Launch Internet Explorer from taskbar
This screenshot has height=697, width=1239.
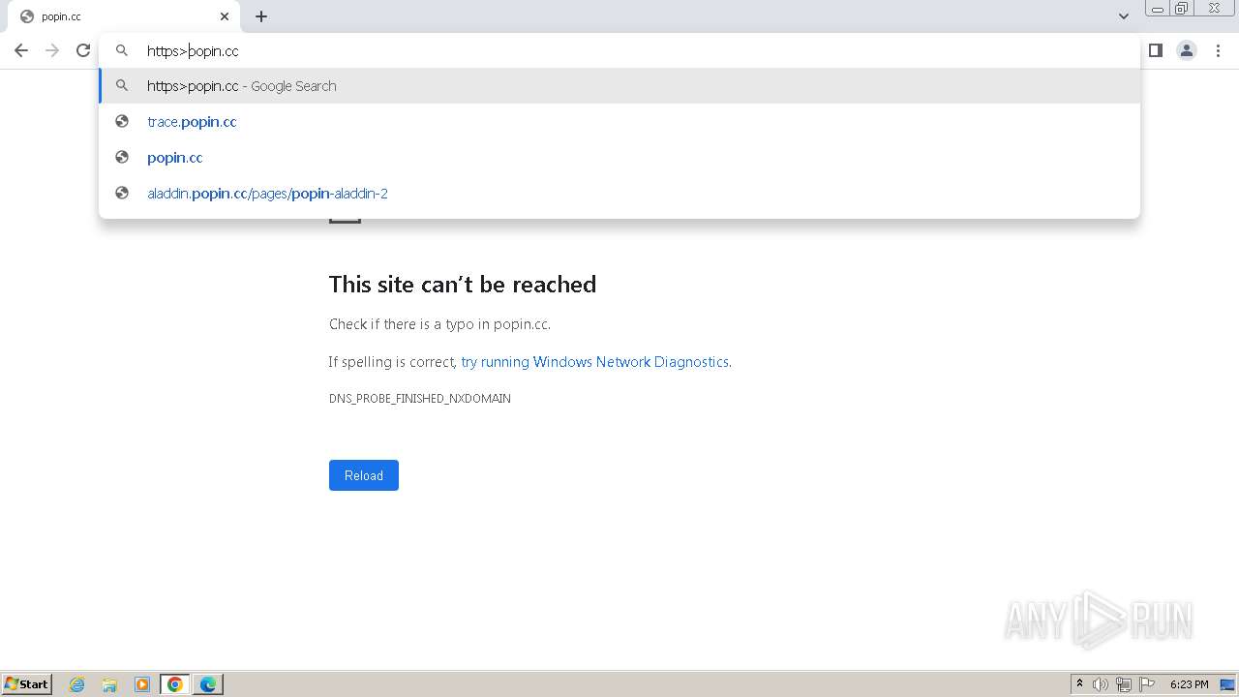pos(76,684)
